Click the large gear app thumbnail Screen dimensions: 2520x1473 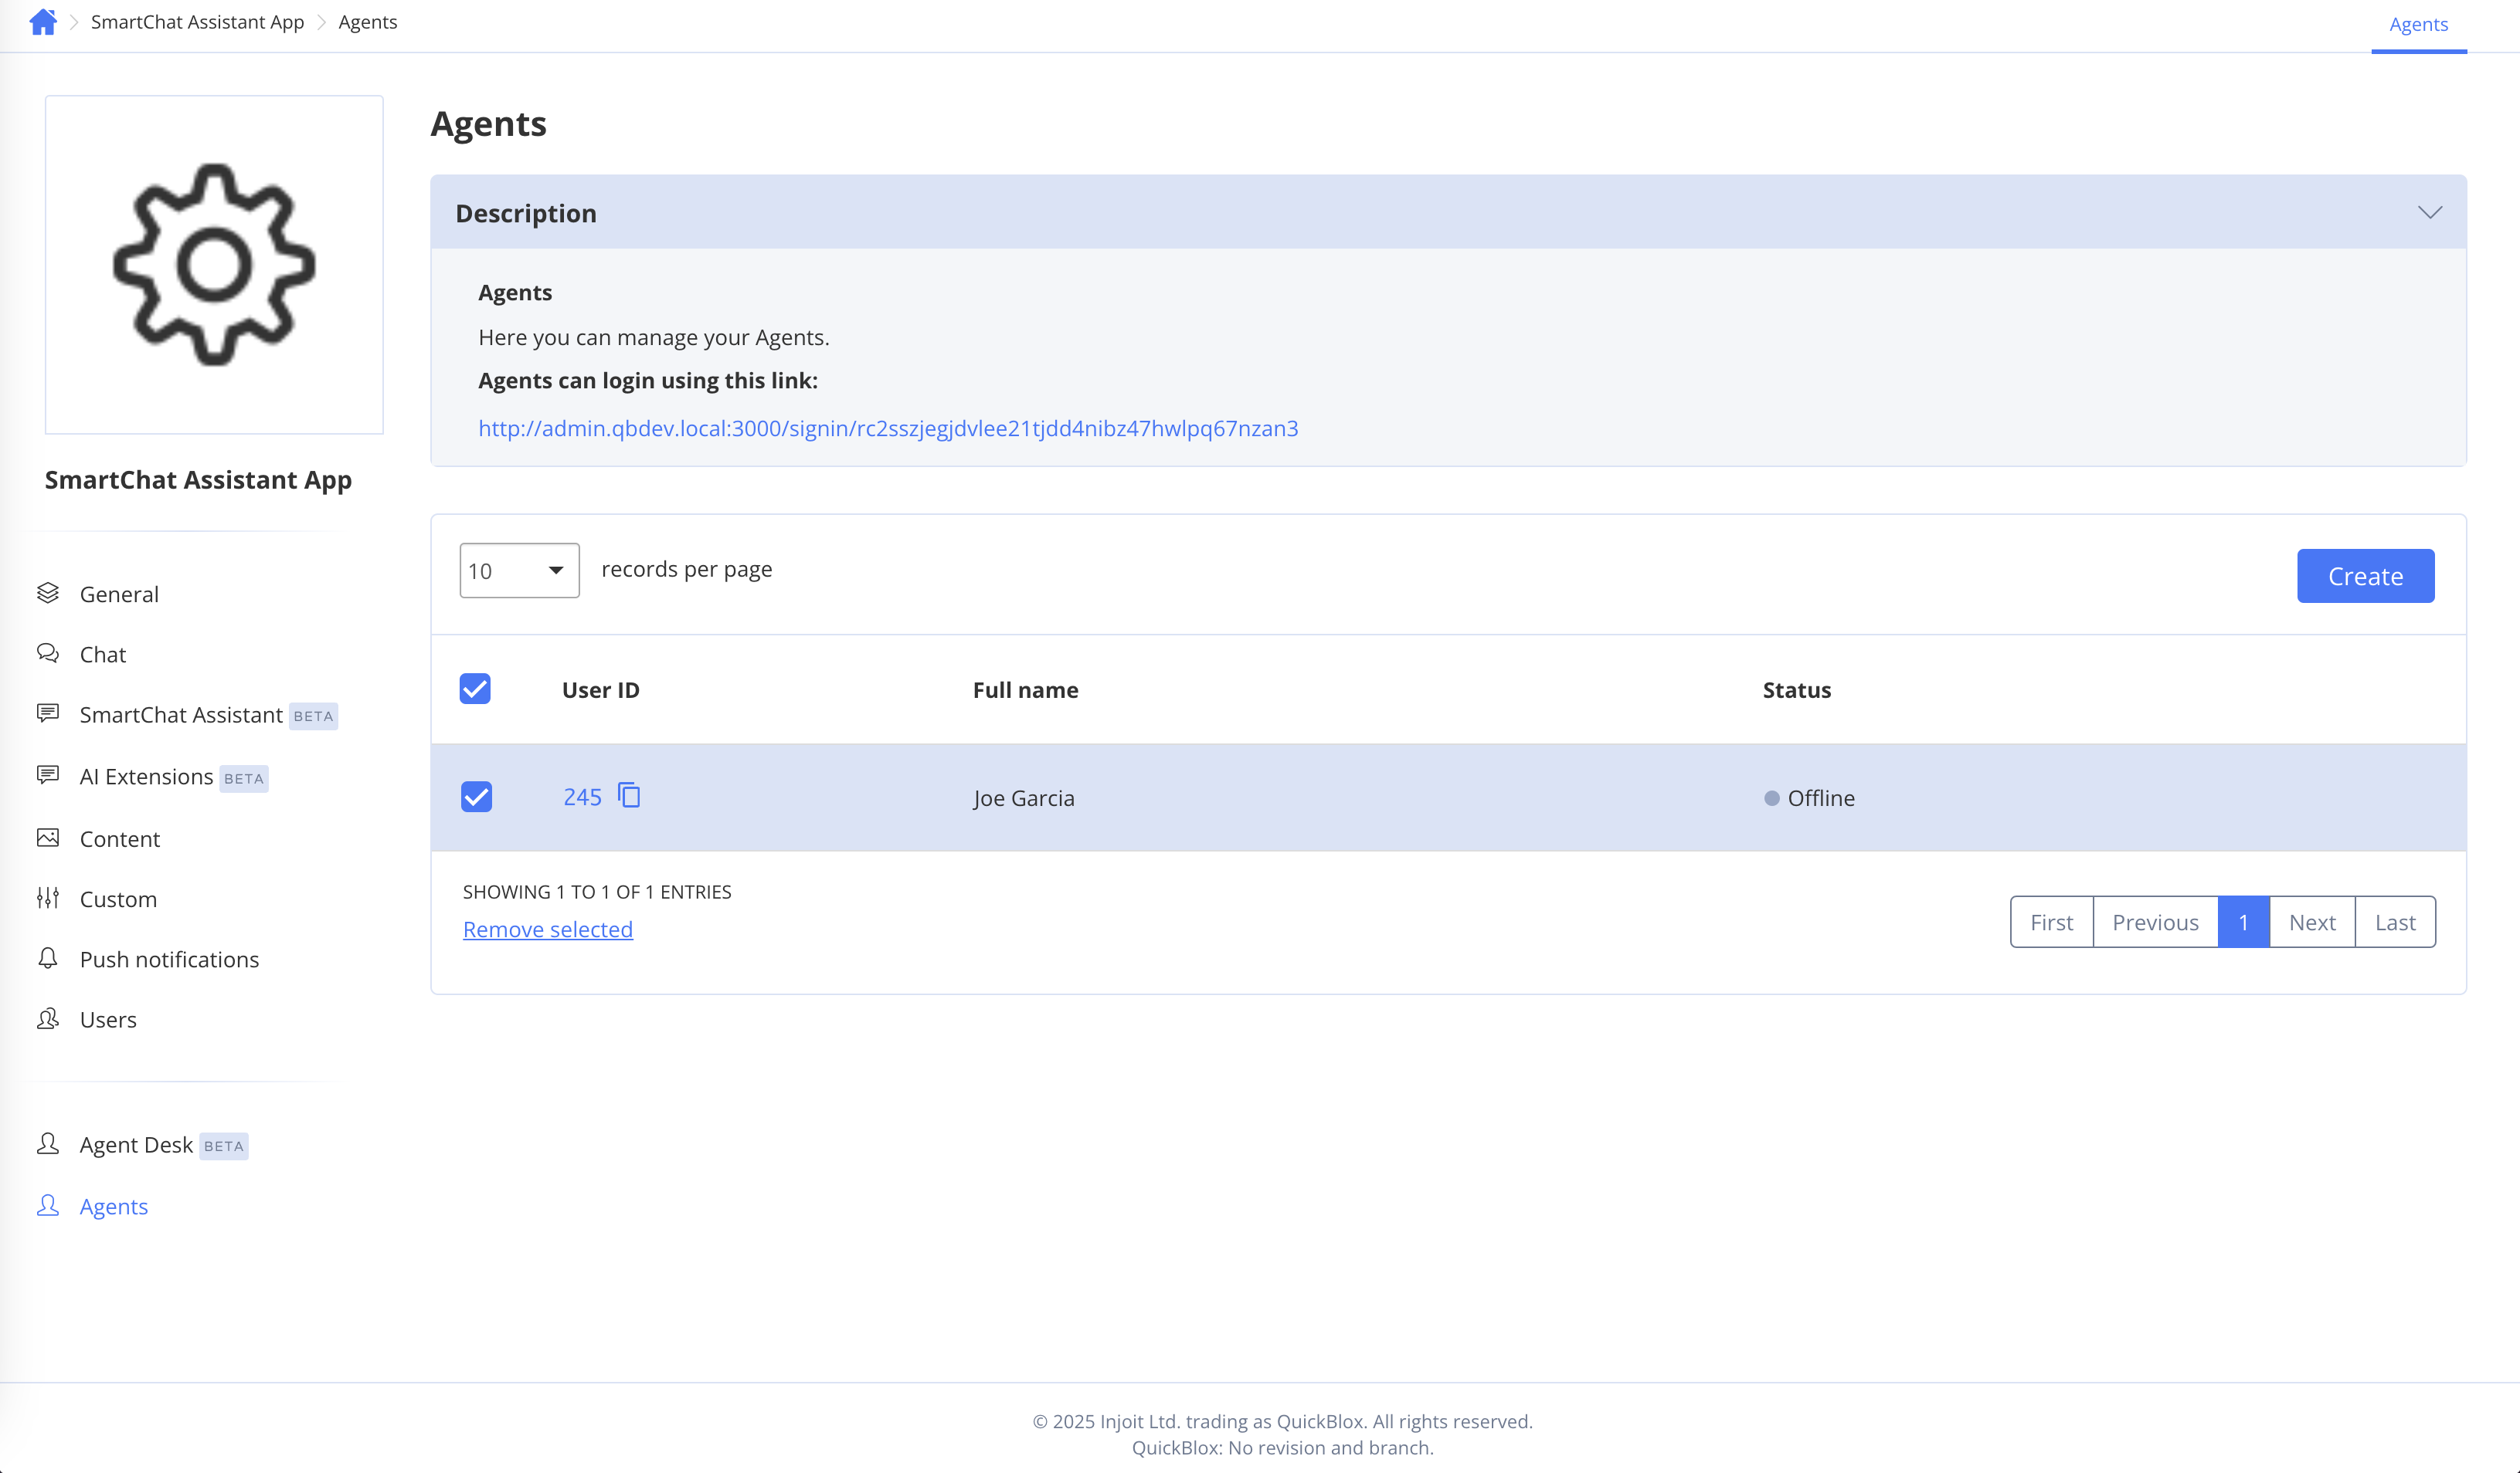[x=214, y=265]
